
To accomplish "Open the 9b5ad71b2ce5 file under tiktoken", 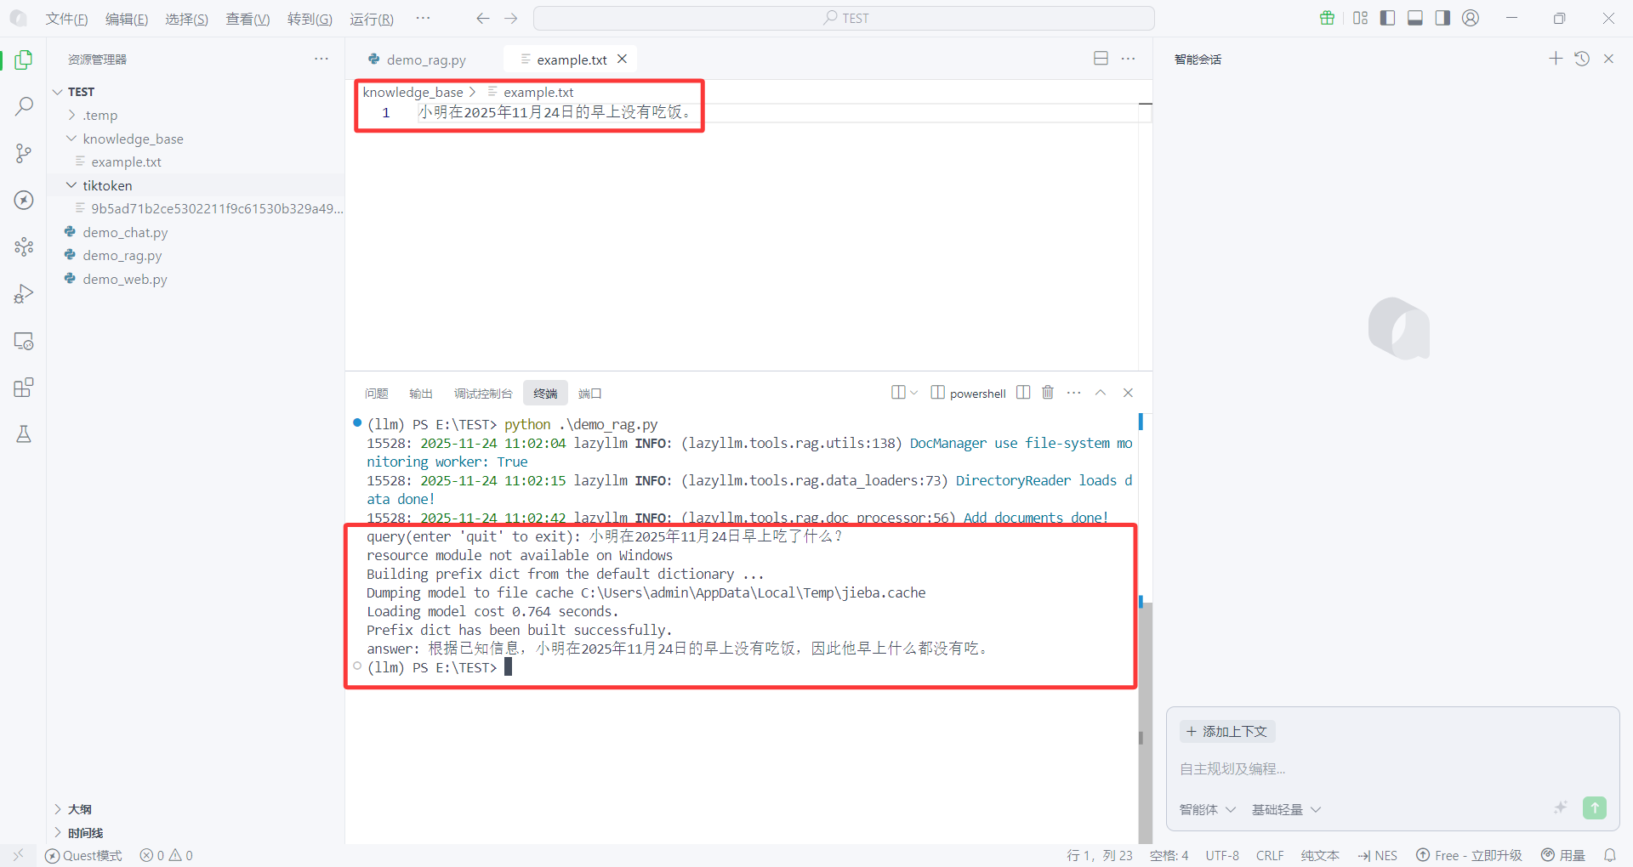I will (x=217, y=208).
